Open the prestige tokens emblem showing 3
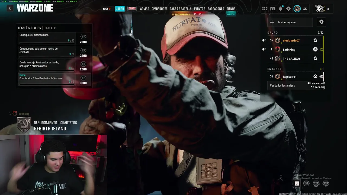This screenshot has width=347, height=195. point(320,9)
